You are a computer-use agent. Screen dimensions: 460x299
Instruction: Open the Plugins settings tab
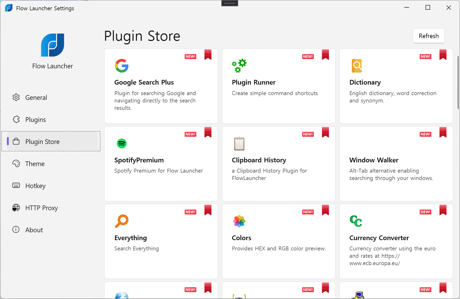click(52, 120)
